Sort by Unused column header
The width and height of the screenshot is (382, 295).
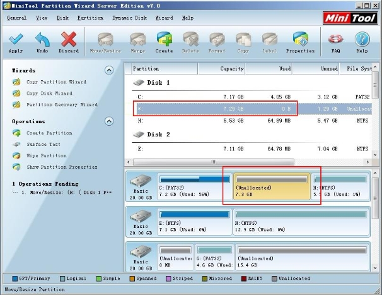tap(316, 69)
